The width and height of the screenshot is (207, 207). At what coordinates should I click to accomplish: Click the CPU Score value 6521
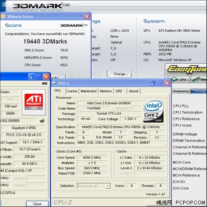click(64, 65)
